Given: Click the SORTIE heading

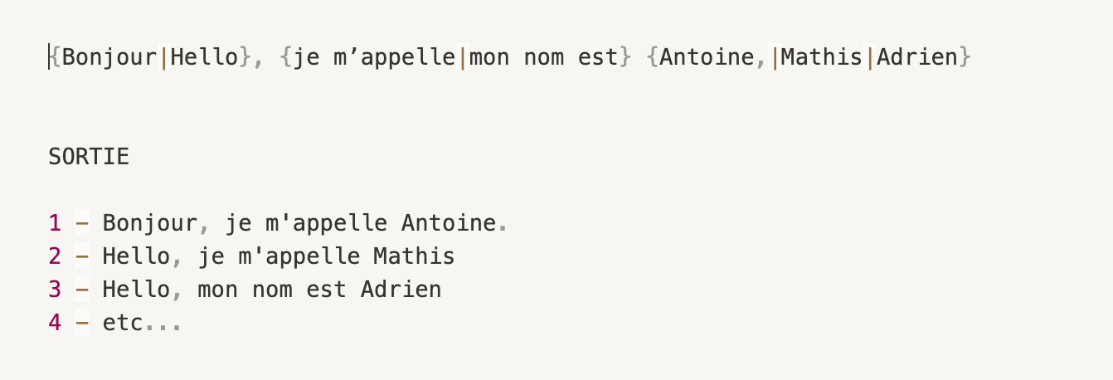Looking at the screenshot, I should (89, 157).
